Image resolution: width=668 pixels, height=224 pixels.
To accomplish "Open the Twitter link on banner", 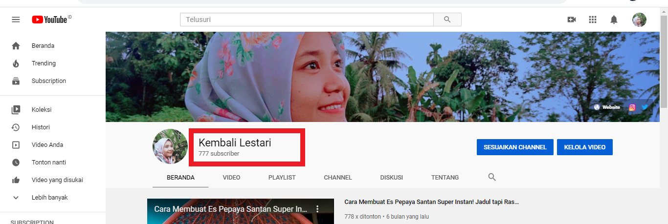I will pyautogui.click(x=645, y=107).
